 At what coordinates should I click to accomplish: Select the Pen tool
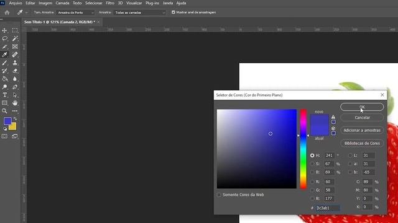pos(15,87)
